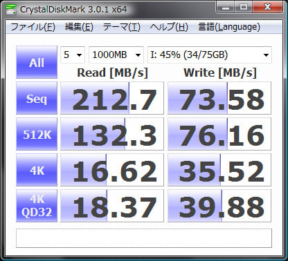Open the 編集(E) menu
The width and height of the screenshot is (288, 261).
79,27
